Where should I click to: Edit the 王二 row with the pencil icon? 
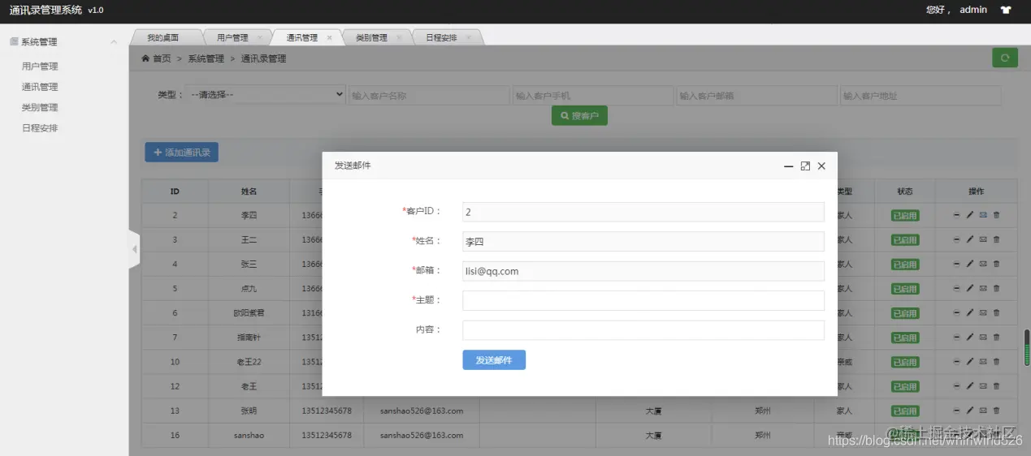coord(969,239)
